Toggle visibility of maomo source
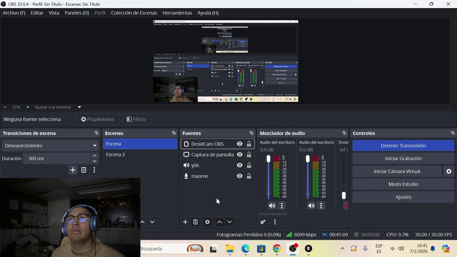 pos(240,176)
